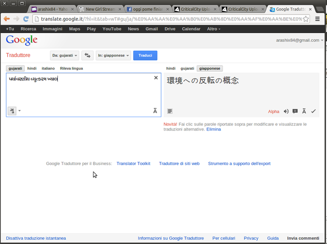Viewport: 327px width, 244px height.
Task: Switch to the first CriticalCity tab
Action: [195, 9]
